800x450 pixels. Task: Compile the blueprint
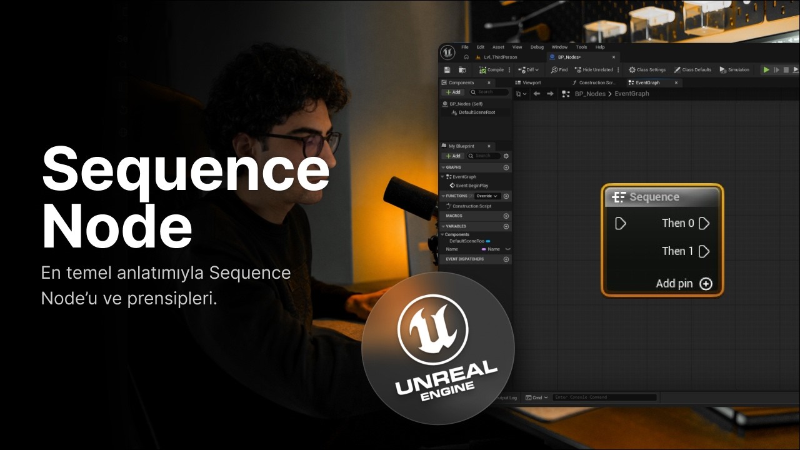491,70
